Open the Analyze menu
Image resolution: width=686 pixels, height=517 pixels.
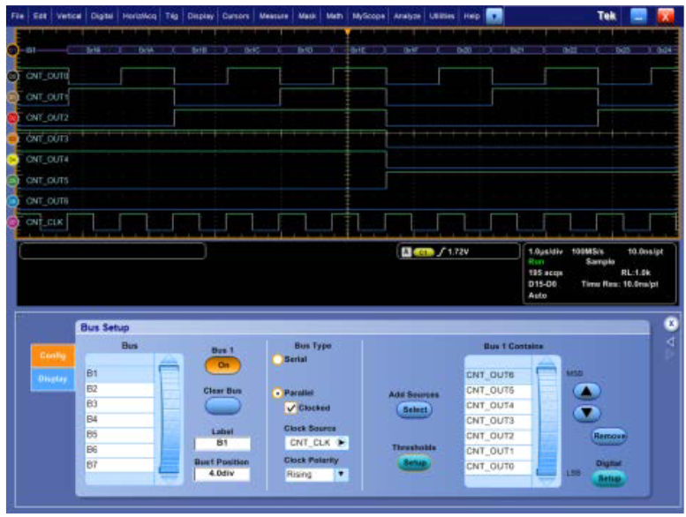pos(407,16)
